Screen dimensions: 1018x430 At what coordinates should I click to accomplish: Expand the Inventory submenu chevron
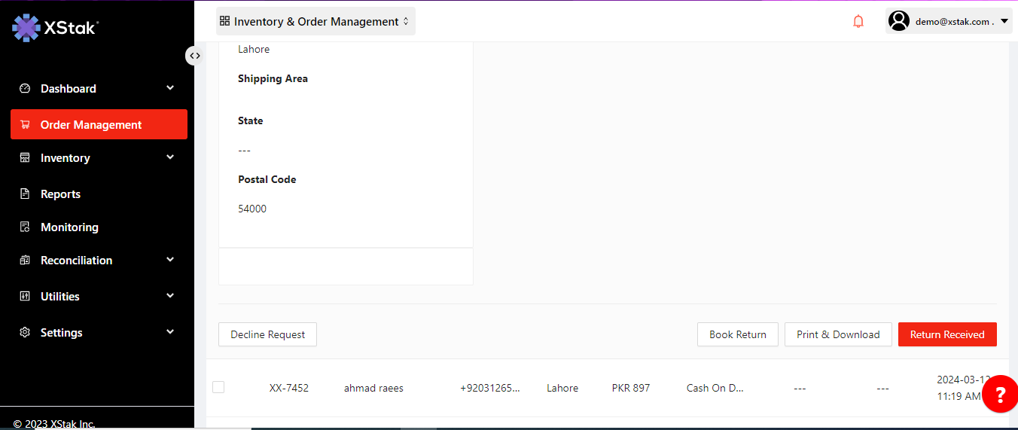(x=170, y=157)
